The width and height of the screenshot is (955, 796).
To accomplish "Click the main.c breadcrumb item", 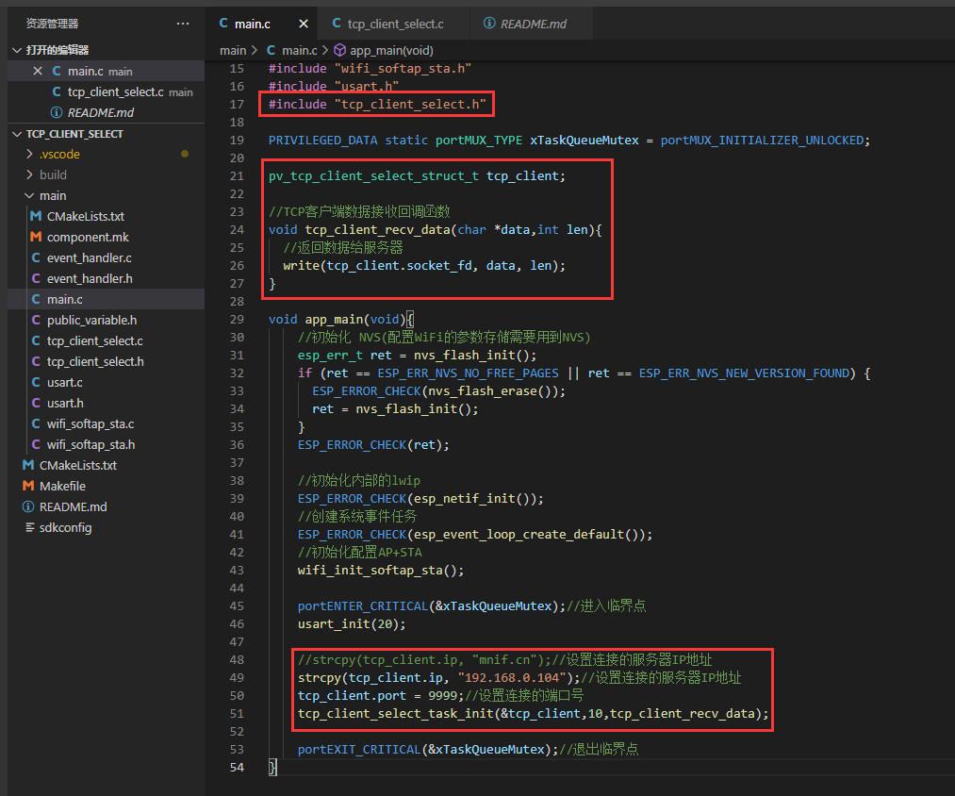I will (x=300, y=51).
